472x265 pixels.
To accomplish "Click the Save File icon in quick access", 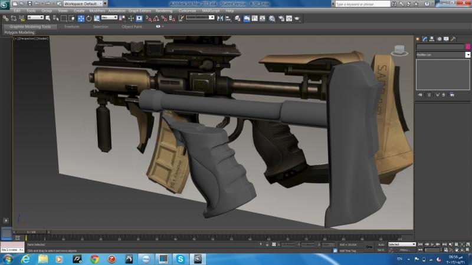I will point(29,4).
